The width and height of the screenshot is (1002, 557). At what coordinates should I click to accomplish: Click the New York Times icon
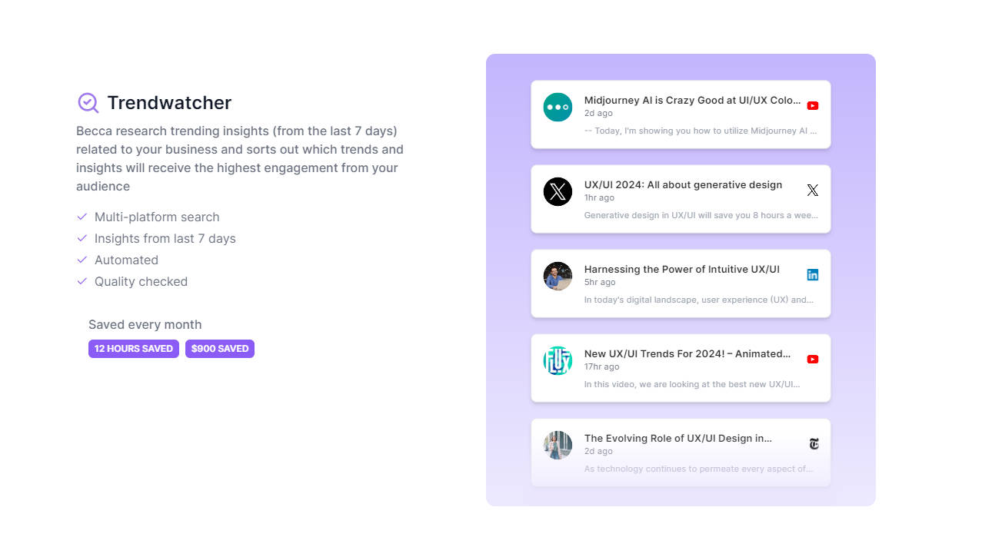[x=814, y=444]
